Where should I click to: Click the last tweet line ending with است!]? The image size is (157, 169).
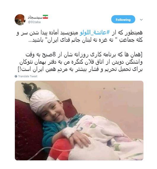click(x=80, y=69)
